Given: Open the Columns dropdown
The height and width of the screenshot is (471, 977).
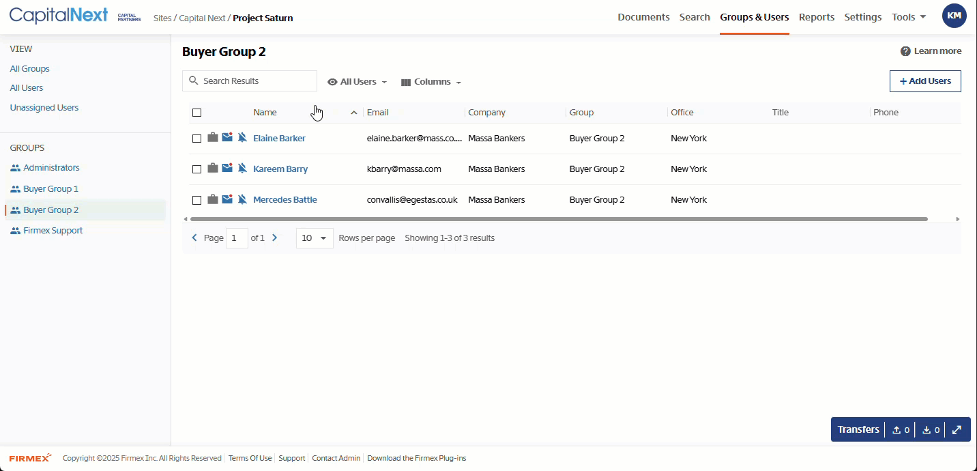Looking at the screenshot, I should pyautogui.click(x=431, y=81).
